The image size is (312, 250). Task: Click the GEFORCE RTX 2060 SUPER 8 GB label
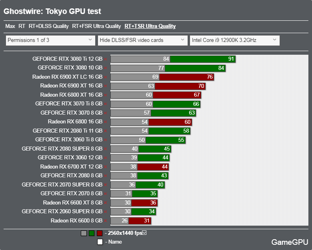[x=62, y=211]
